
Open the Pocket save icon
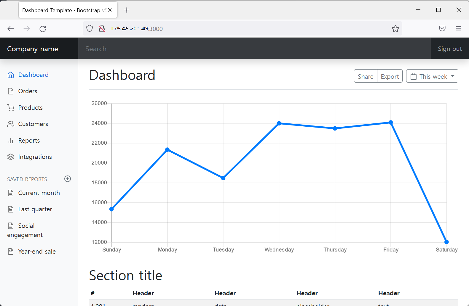(x=442, y=29)
